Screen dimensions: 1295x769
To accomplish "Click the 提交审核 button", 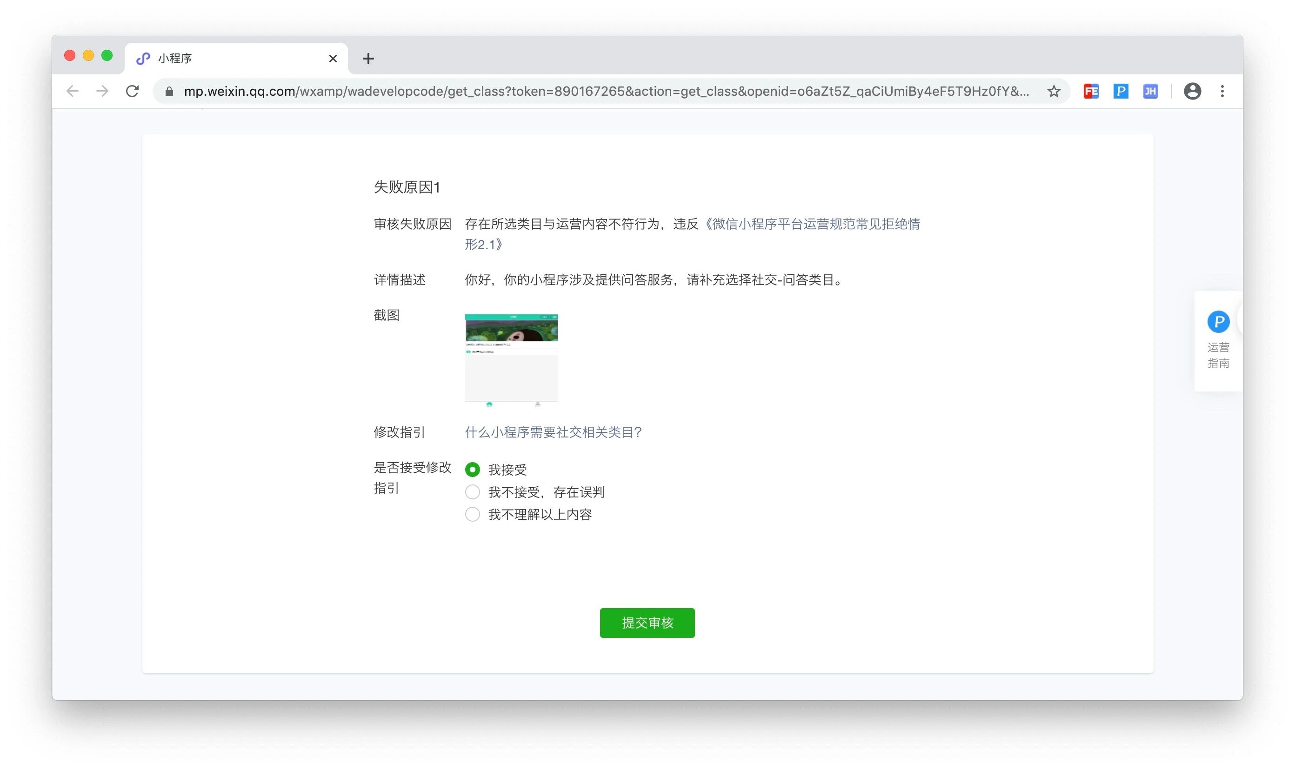I will click(647, 623).
